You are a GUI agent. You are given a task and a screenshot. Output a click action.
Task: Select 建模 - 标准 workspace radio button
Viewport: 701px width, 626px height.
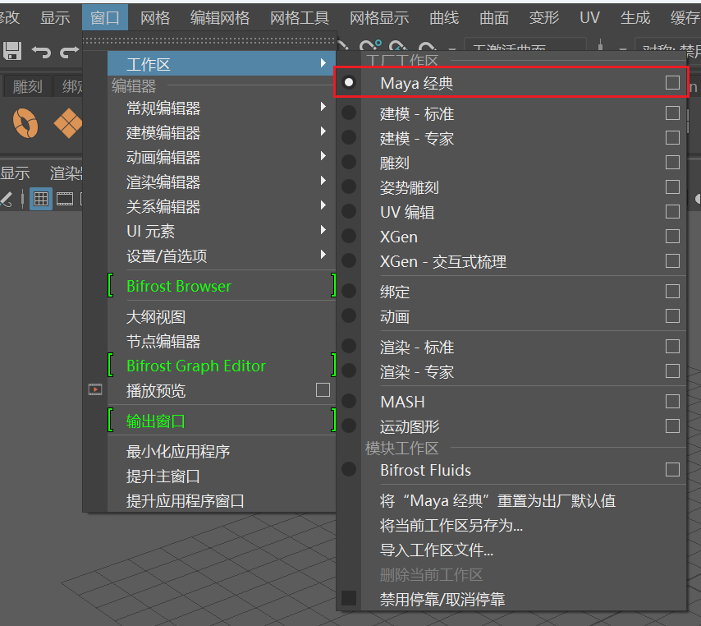click(x=349, y=113)
